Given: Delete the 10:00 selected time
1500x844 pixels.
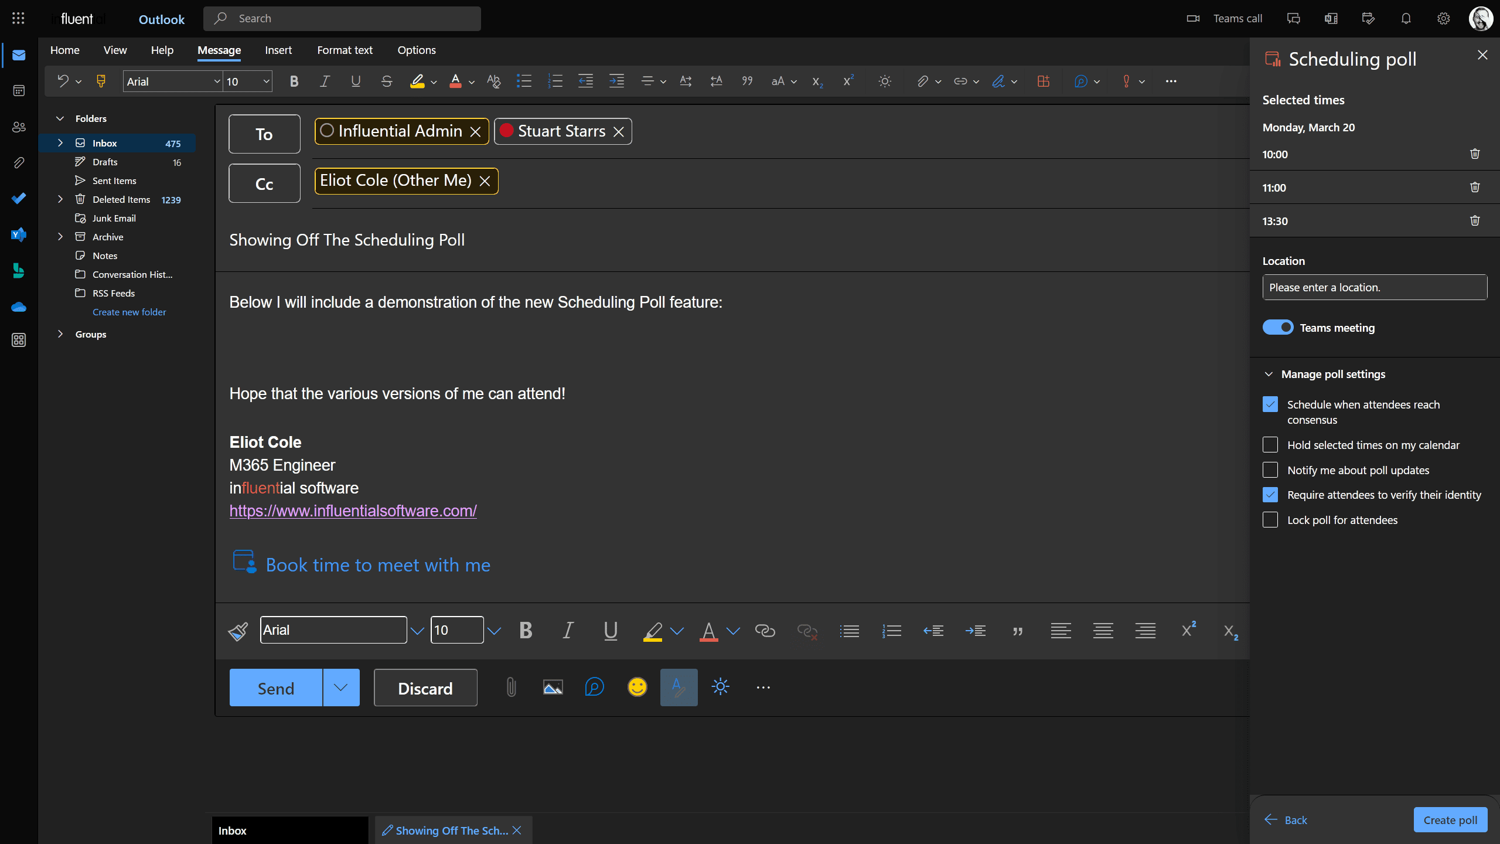Looking at the screenshot, I should coord(1475,154).
